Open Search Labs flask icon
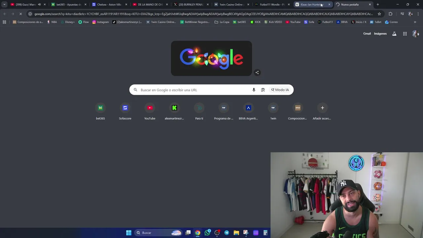The image size is (423, 238). [394, 34]
